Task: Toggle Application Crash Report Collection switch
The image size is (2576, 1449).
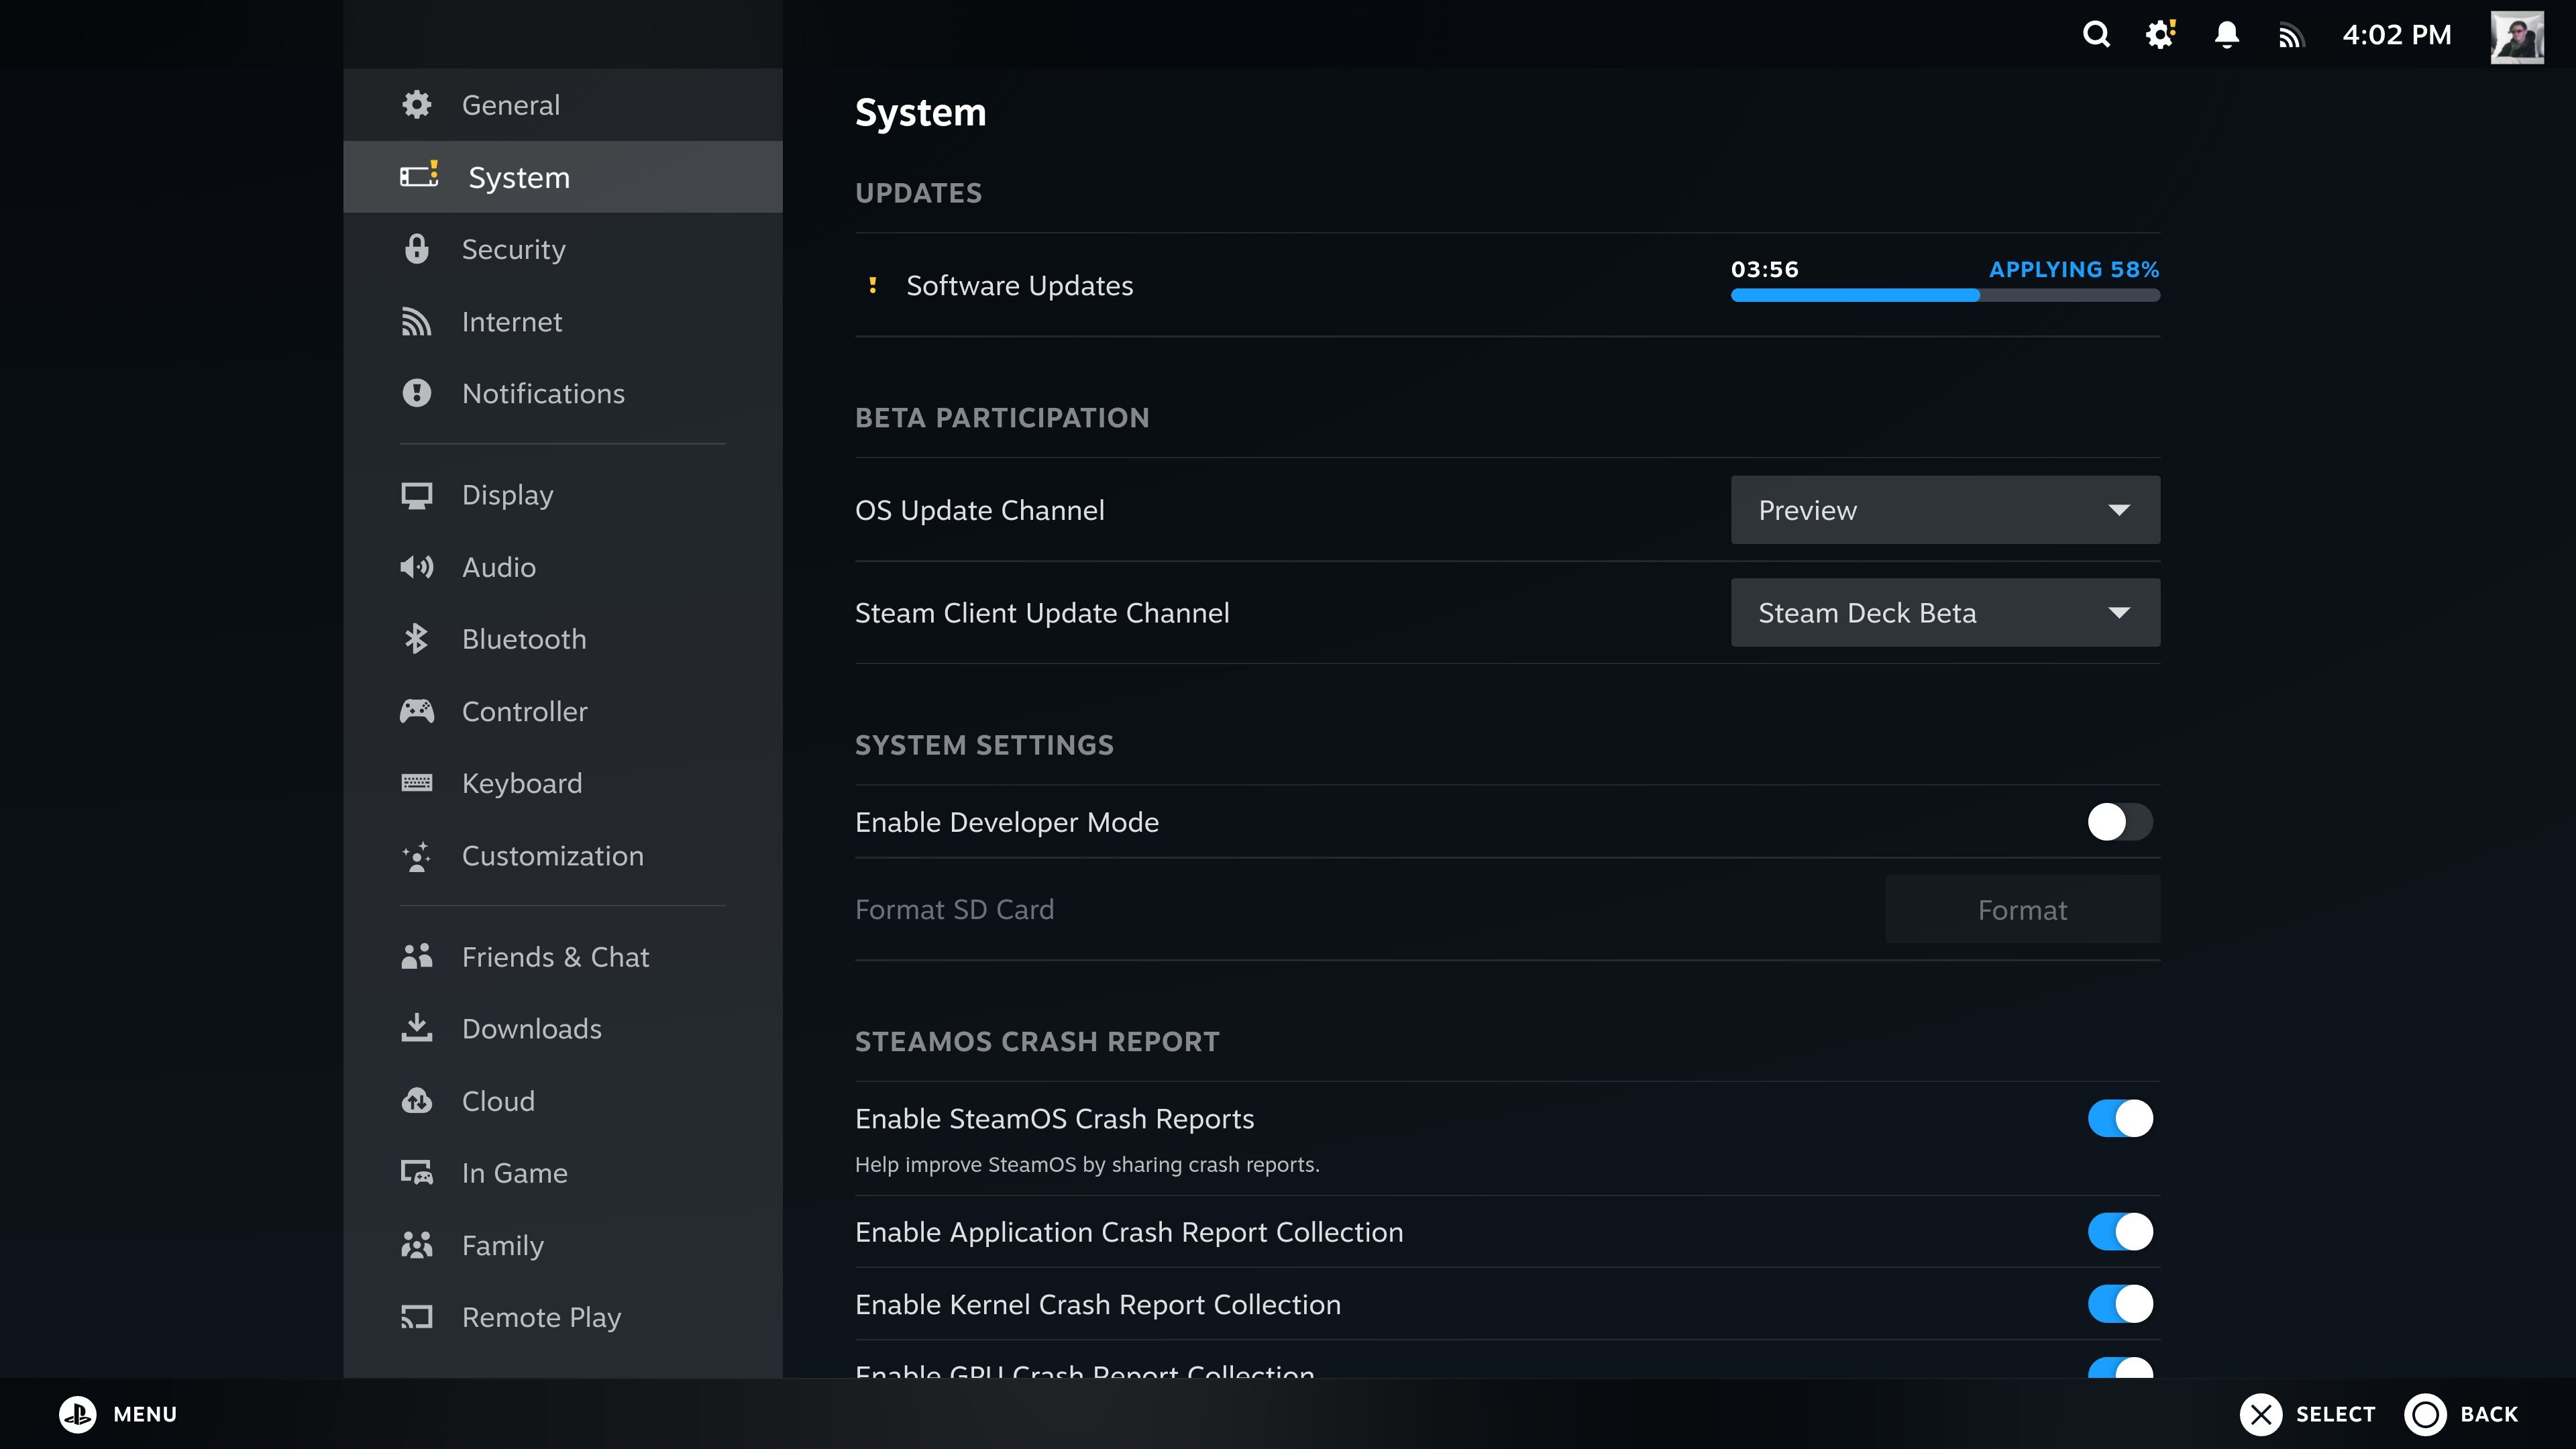Action: pos(2119,1231)
